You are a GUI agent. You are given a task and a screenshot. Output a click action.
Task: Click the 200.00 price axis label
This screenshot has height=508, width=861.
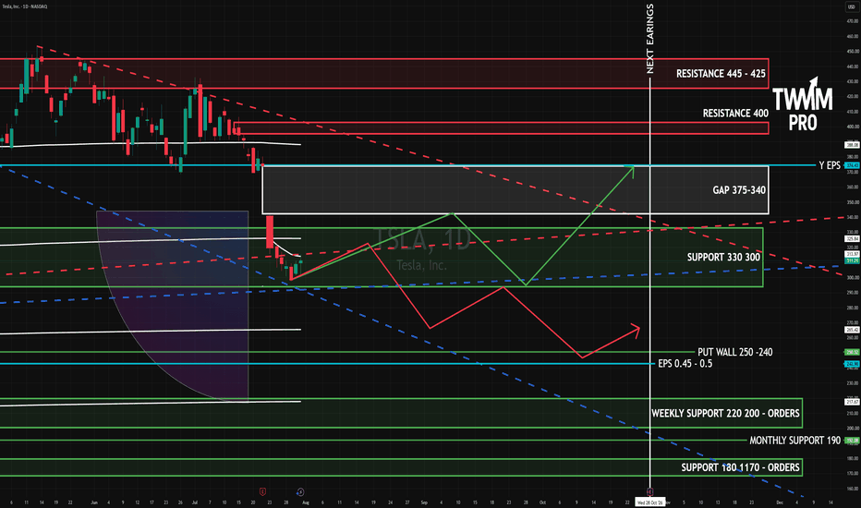[x=853, y=428]
